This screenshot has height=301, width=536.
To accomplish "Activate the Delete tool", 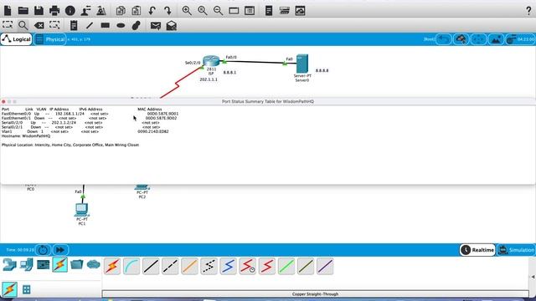I will [x=39, y=25].
